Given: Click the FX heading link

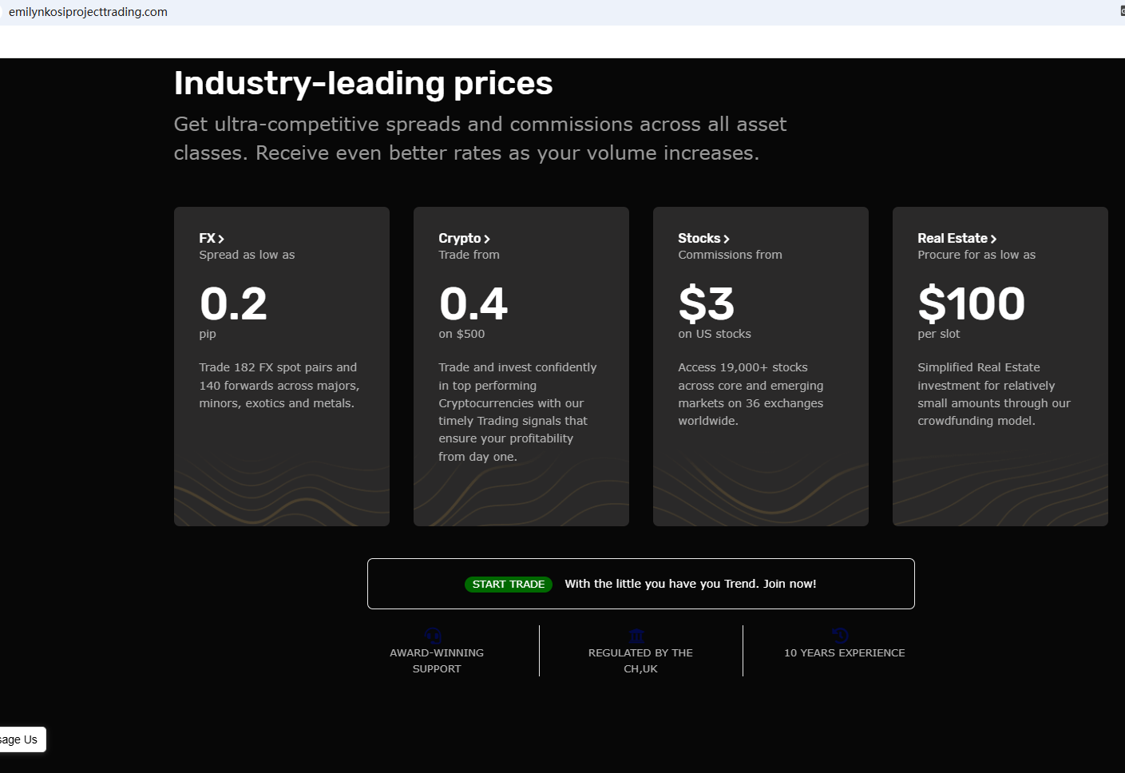Looking at the screenshot, I should click(x=212, y=238).
